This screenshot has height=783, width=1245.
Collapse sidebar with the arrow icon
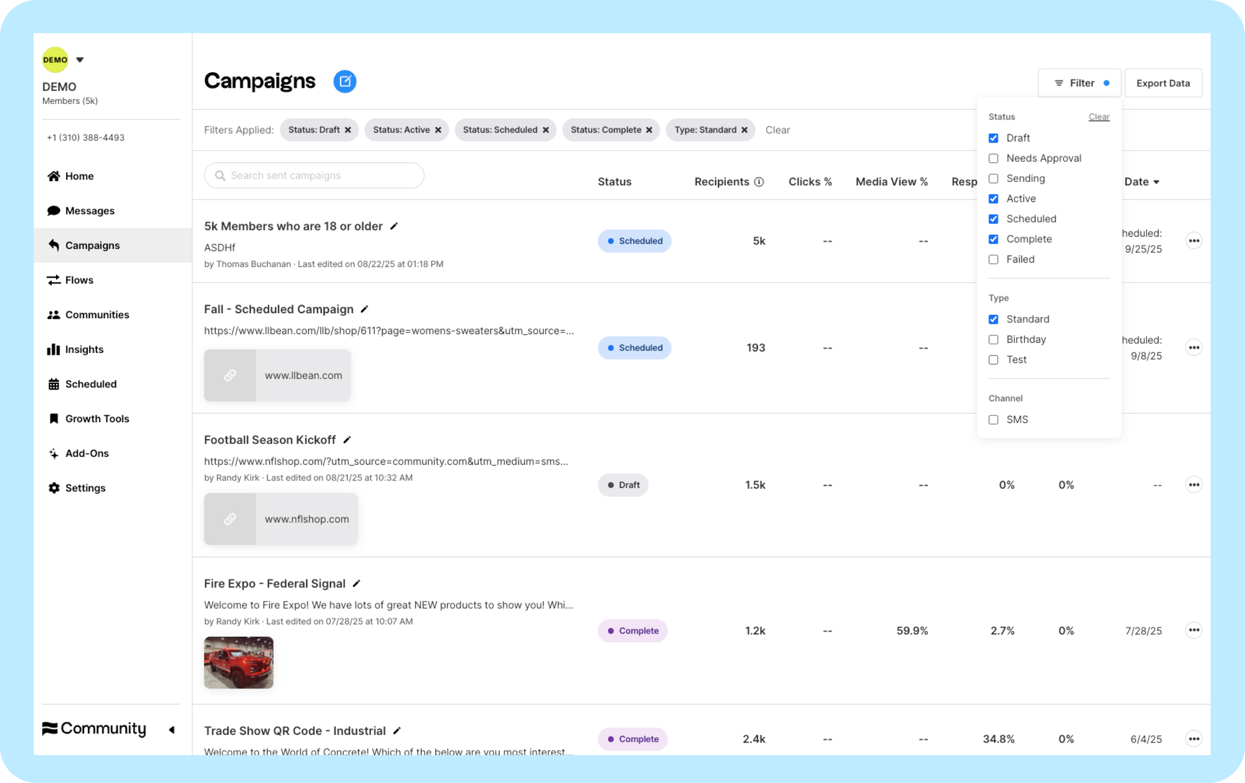[x=172, y=729]
